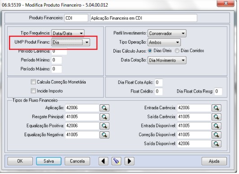239x174 pixels.
Task: Open the Resgate Principal lookup magnifier
Action: pyautogui.click(x=104, y=117)
